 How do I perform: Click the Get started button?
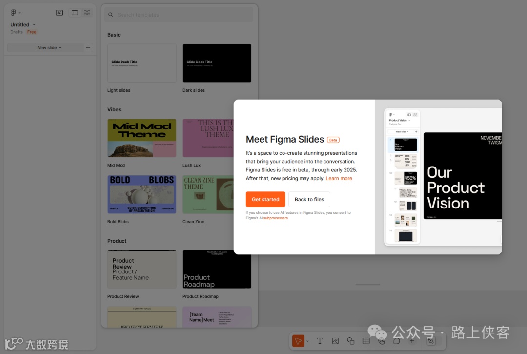click(265, 199)
